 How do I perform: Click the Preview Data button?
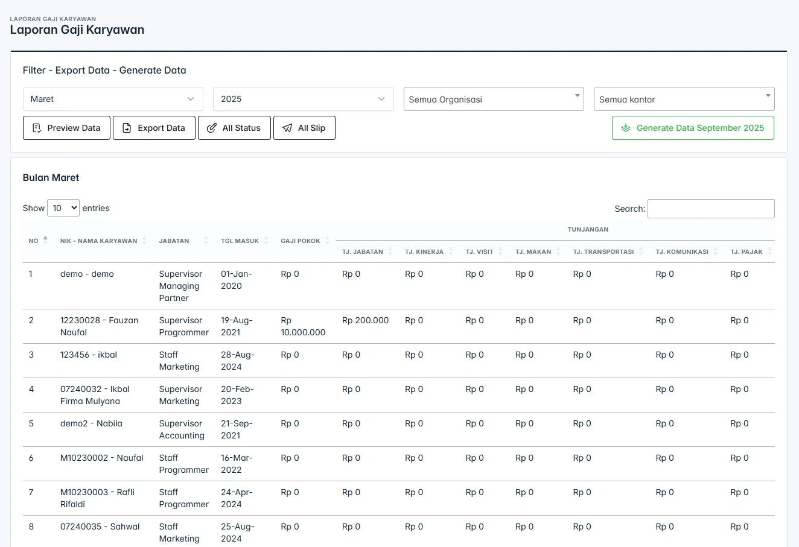66,128
